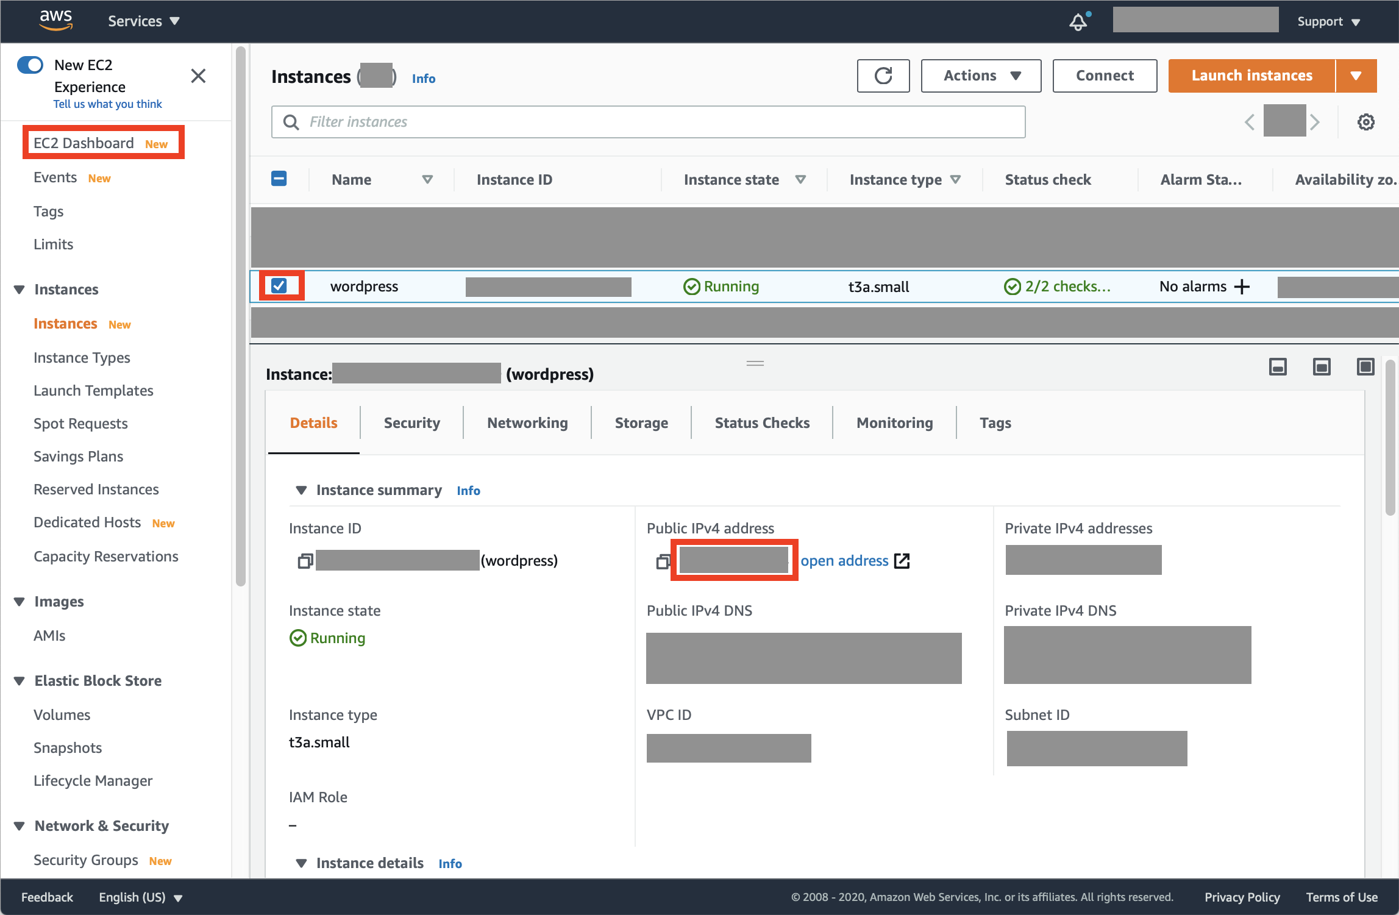Screen dimensions: 1399x915
Task: Open the Info link beside Instance summary
Action: (468, 491)
